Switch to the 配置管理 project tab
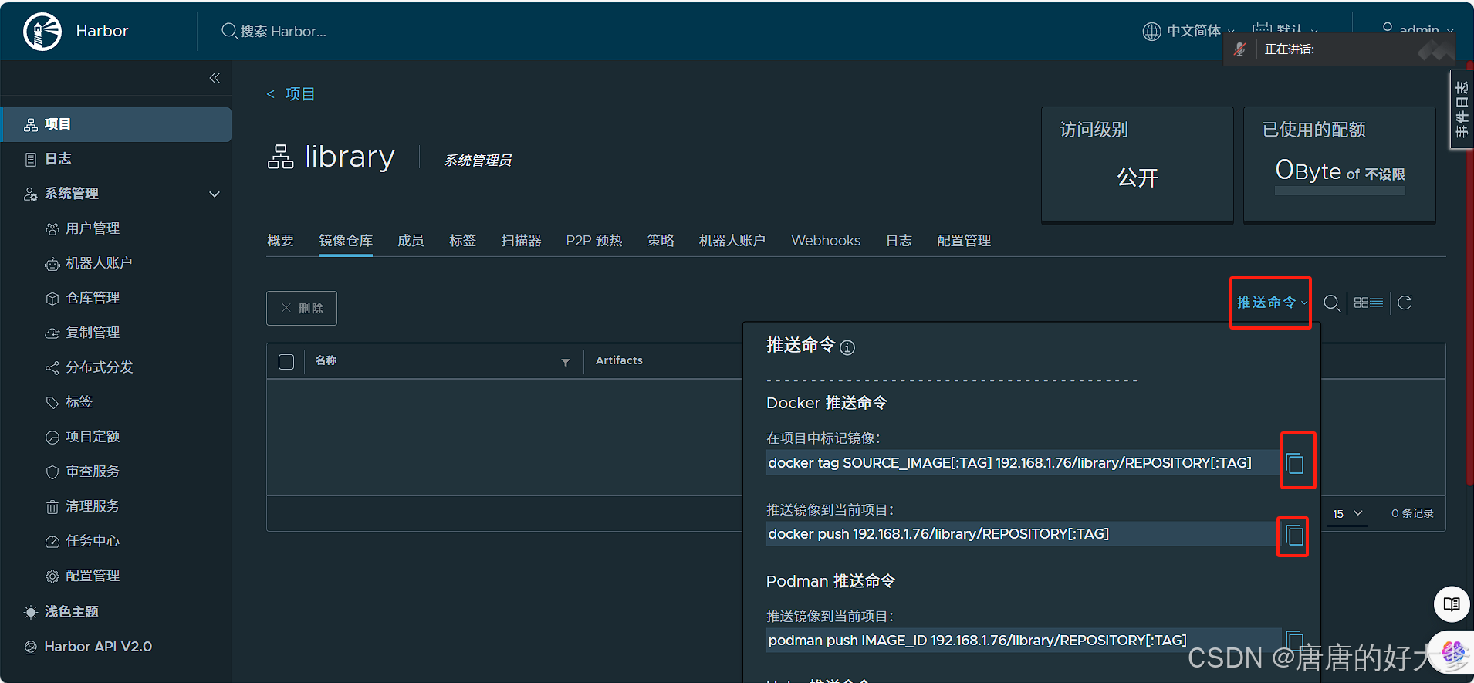The image size is (1474, 683). [964, 241]
